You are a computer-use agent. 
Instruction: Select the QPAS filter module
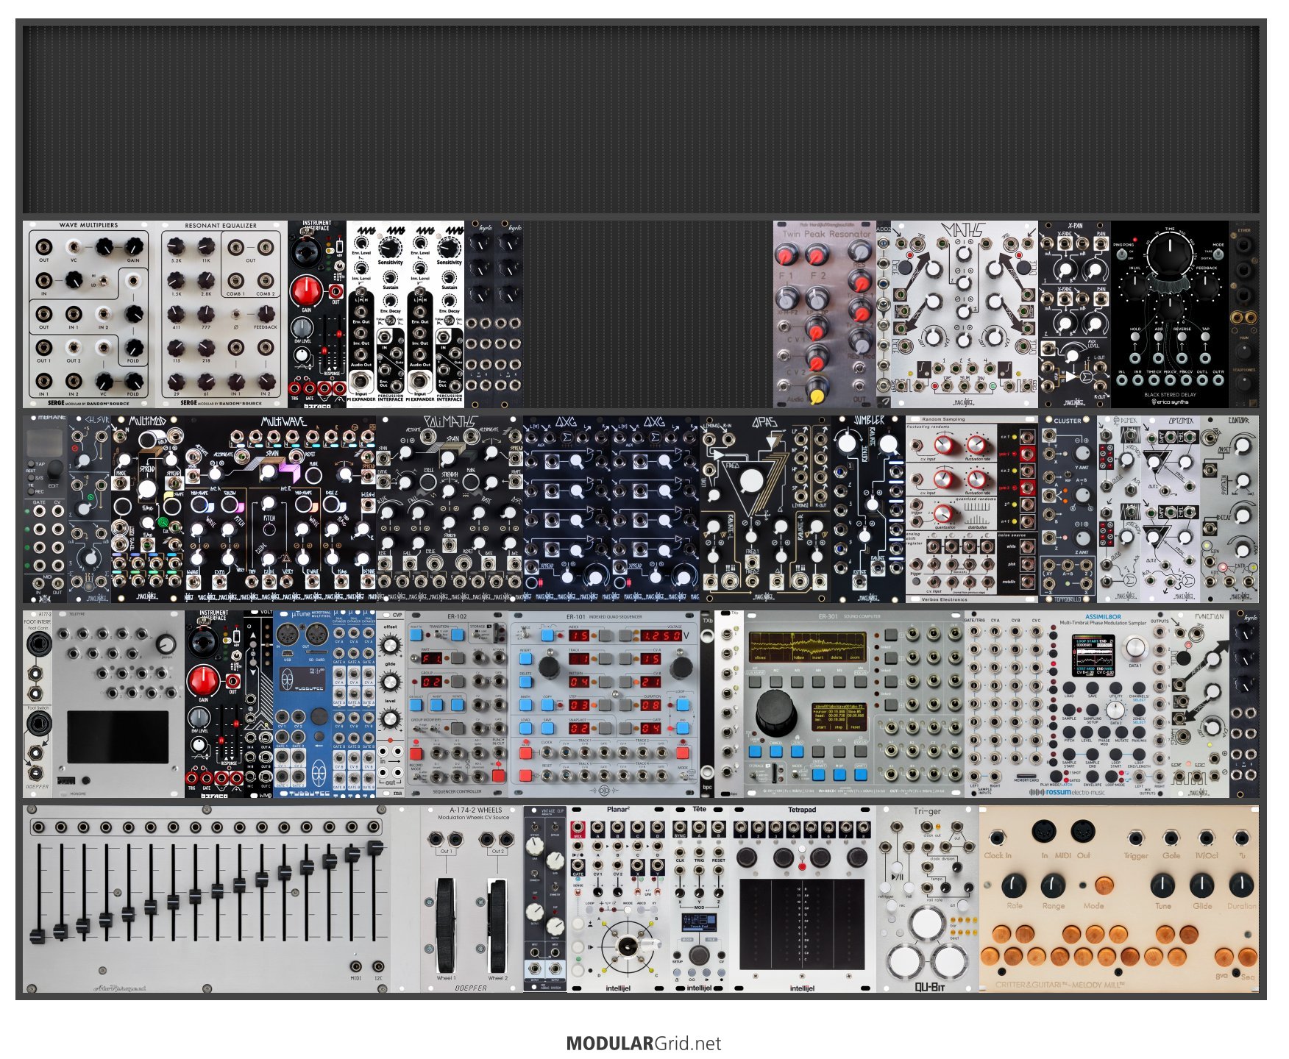click(x=766, y=509)
